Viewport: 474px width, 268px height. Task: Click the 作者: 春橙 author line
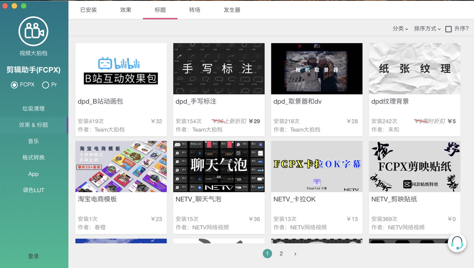tap(92, 227)
